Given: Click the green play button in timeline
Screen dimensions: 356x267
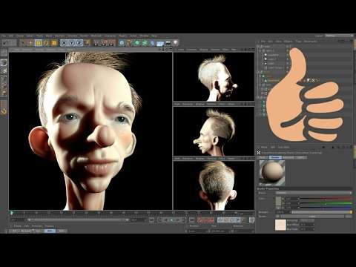Looking at the screenshot, I should click(x=172, y=220).
